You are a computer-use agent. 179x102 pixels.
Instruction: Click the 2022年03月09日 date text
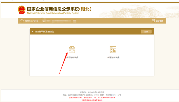pos(31,21)
